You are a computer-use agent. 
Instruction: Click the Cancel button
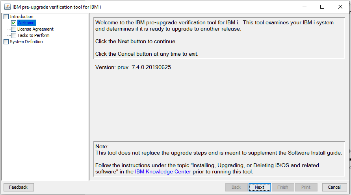[x=334, y=187]
